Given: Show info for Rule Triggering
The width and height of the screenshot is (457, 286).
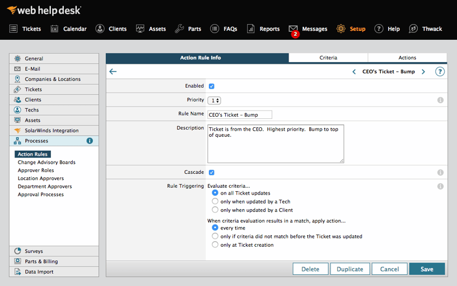Looking at the screenshot, I should [440, 186].
